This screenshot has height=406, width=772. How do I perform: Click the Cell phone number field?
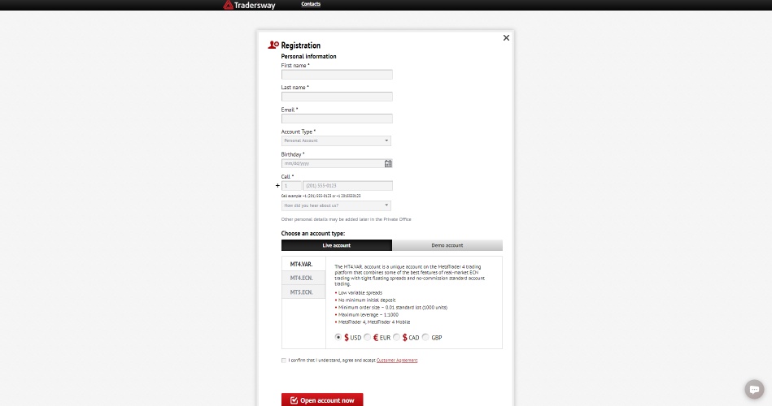point(347,186)
